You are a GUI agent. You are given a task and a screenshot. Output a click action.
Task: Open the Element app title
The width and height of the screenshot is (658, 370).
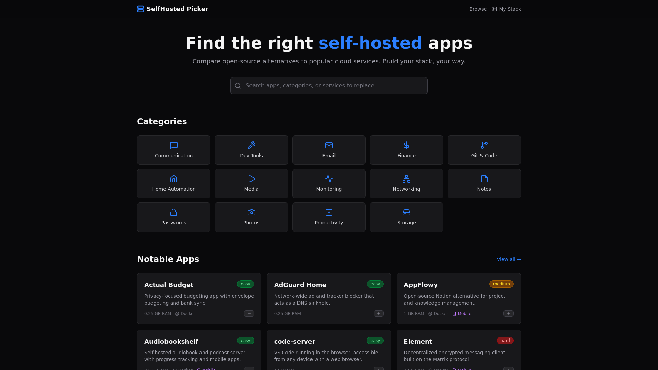[418, 342]
